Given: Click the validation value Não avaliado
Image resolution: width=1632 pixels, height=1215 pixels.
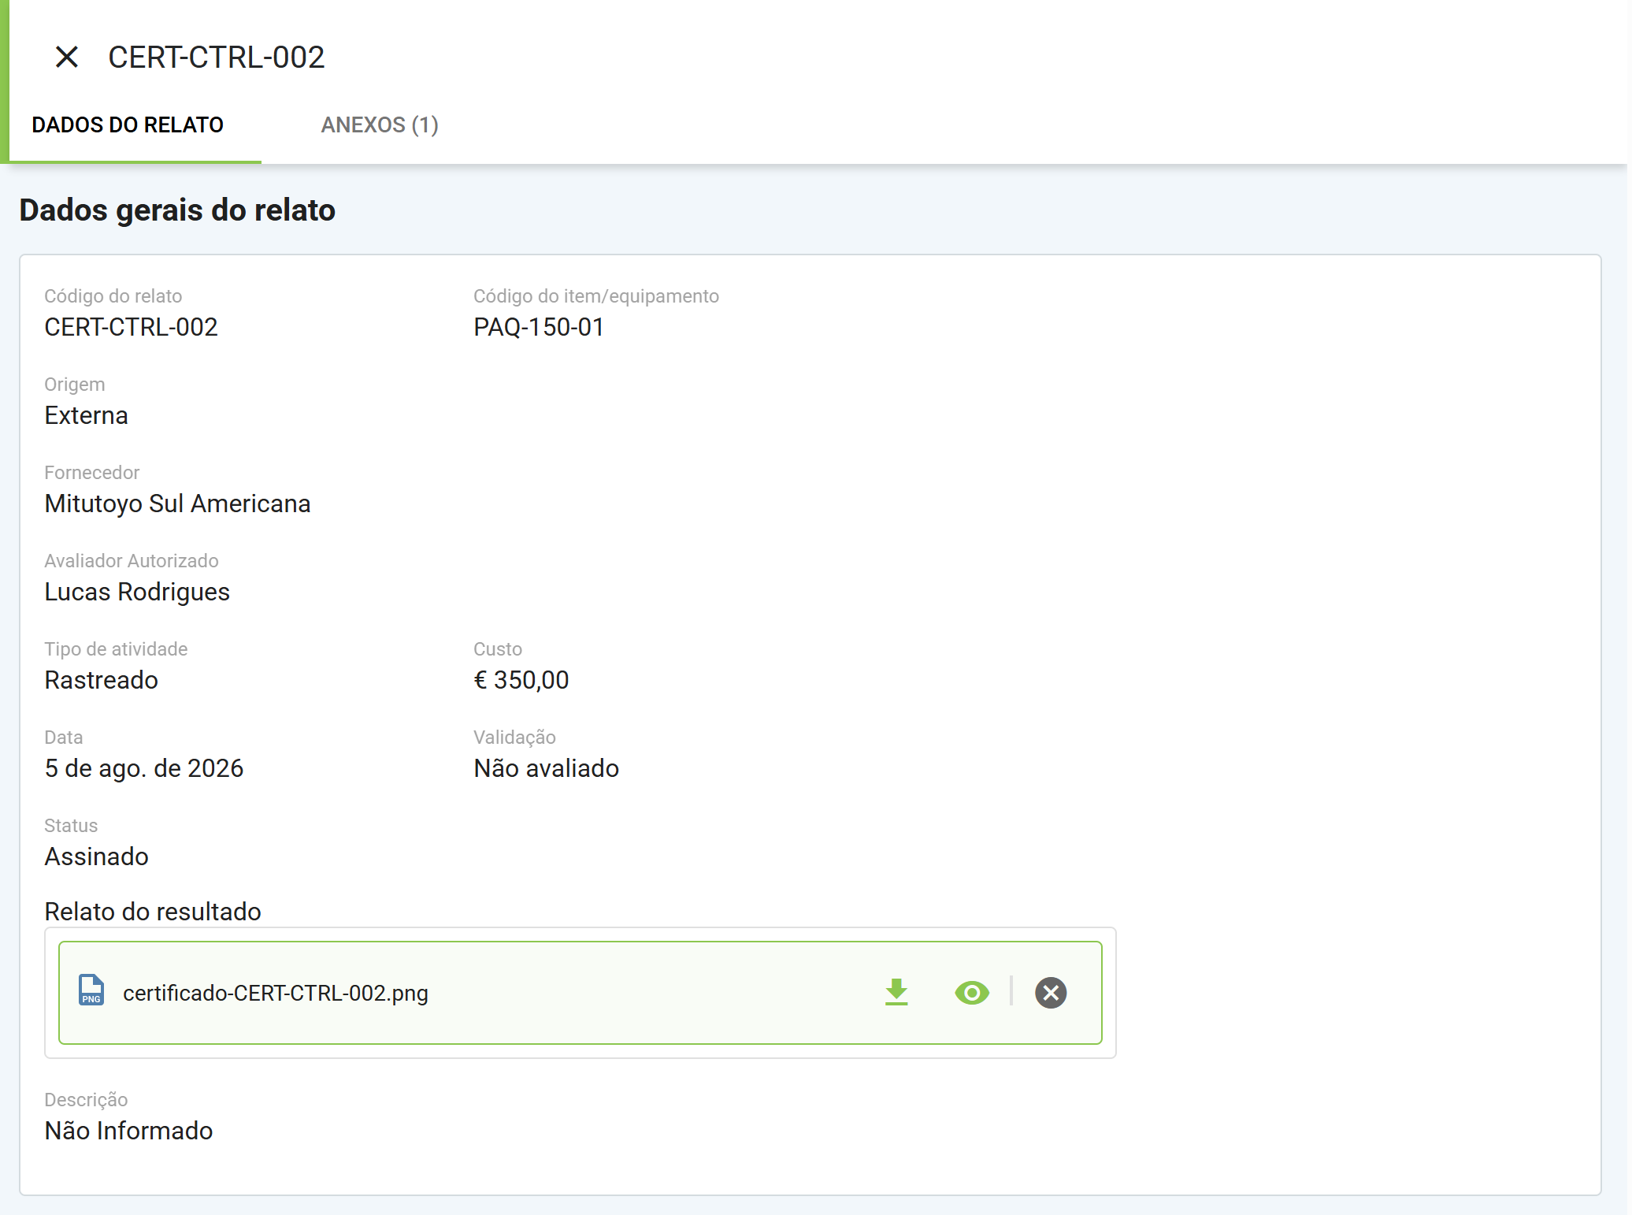Looking at the screenshot, I should 547,768.
